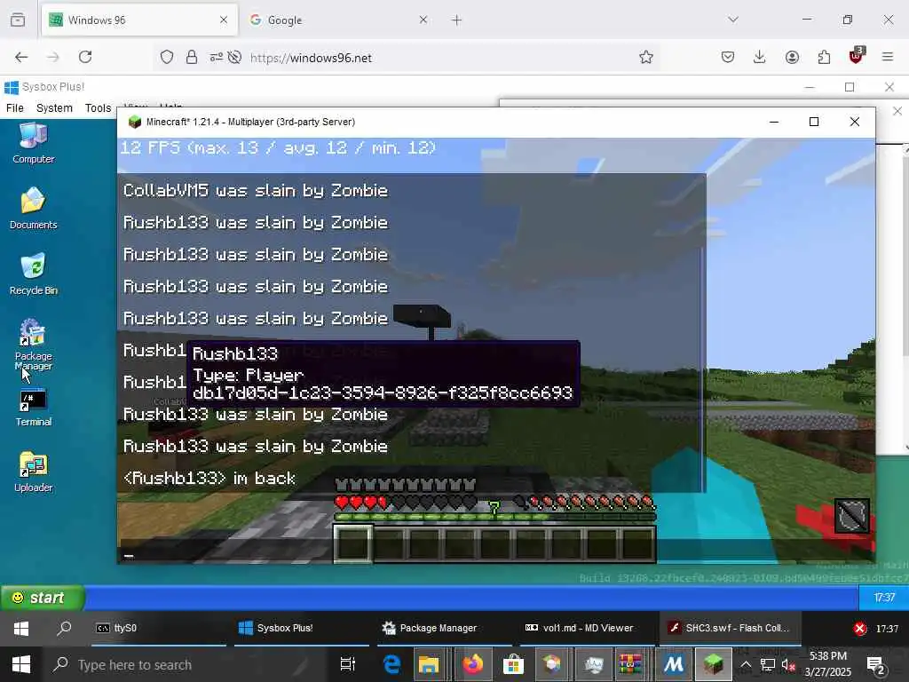This screenshot has height=682, width=909.
Task: Reload the current page
Action: click(85, 57)
